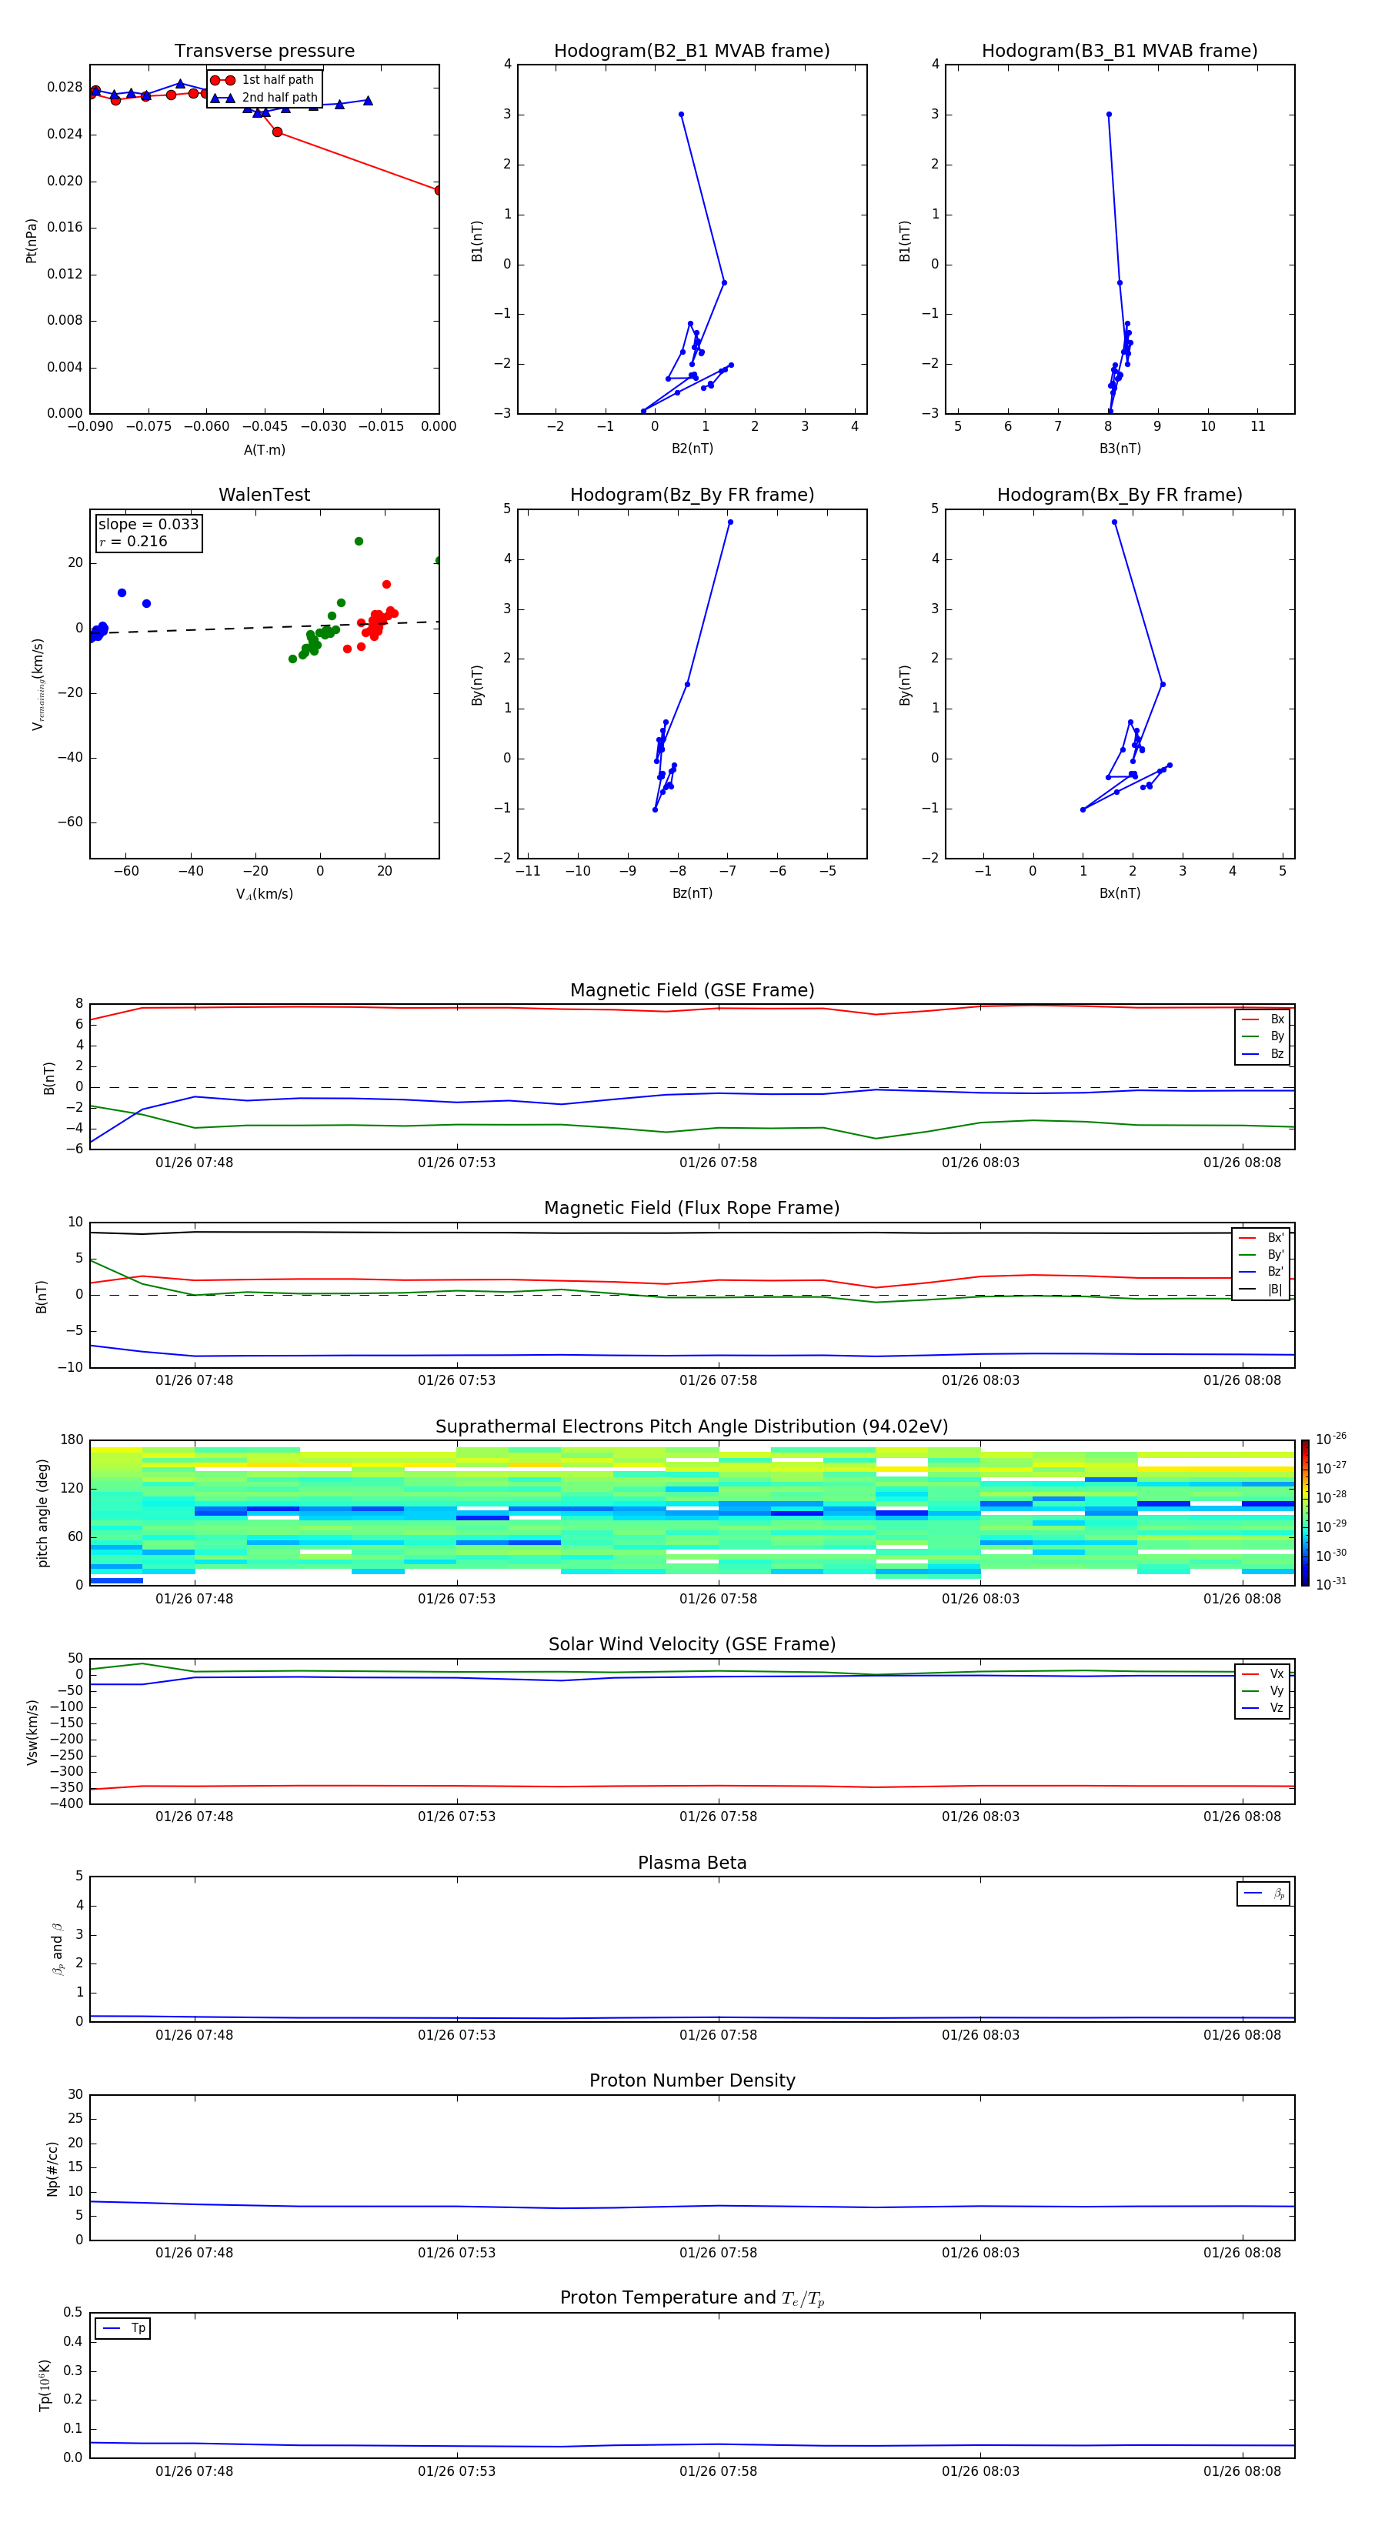The height and width of the screenshot is (2539, 1385).
Task: Click the "Bz(nT)" x-axis label
Action: click(x=692, y=893)
